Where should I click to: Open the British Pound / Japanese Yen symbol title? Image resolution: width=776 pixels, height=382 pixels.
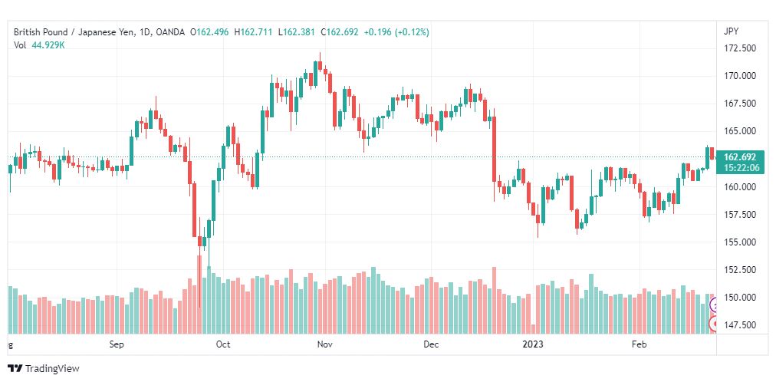coord(76,32)
